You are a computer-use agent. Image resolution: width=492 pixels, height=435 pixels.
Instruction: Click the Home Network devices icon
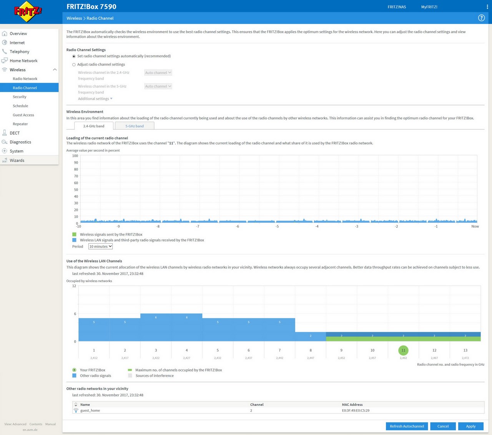coord(5,60)
